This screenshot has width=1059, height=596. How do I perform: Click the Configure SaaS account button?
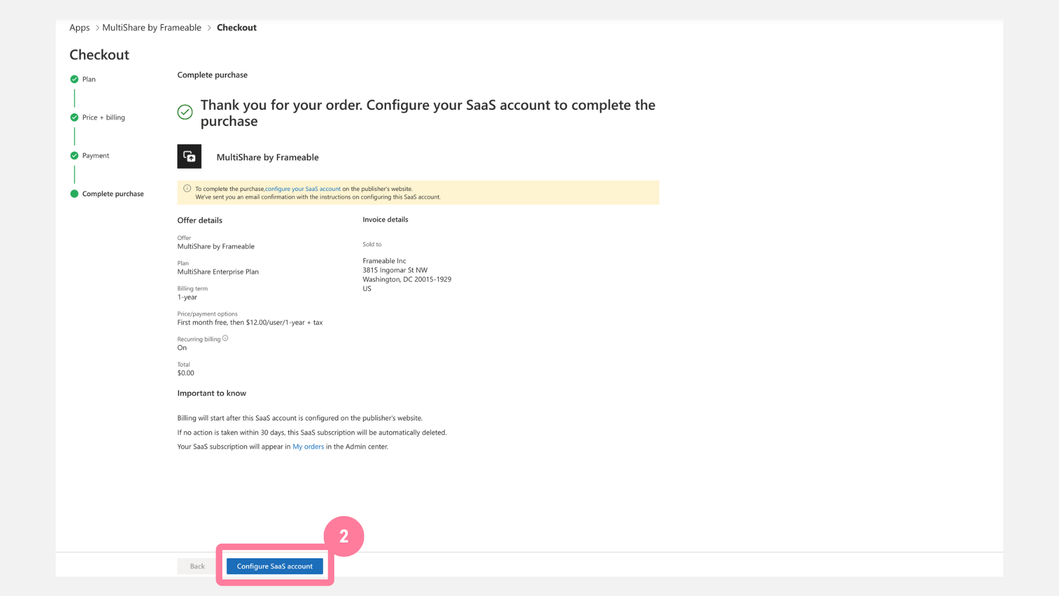(275, 566)
